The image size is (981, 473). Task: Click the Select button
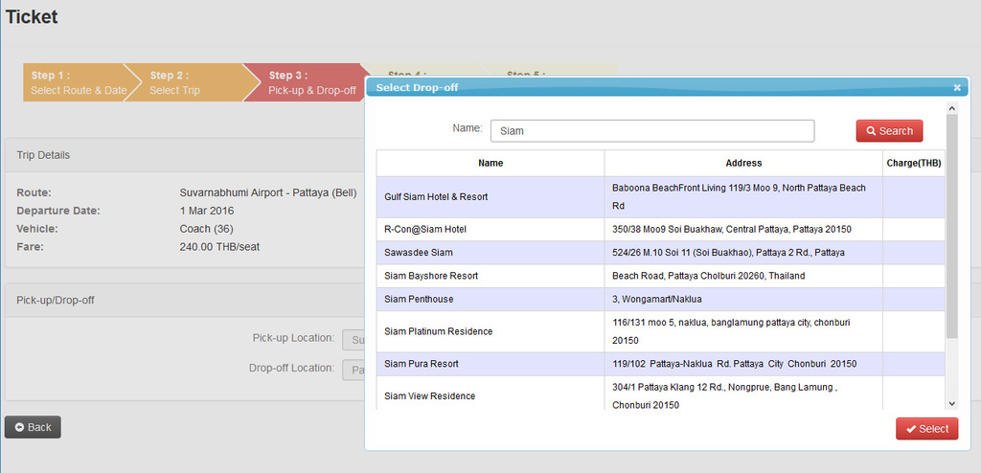(x=926, y=429)
